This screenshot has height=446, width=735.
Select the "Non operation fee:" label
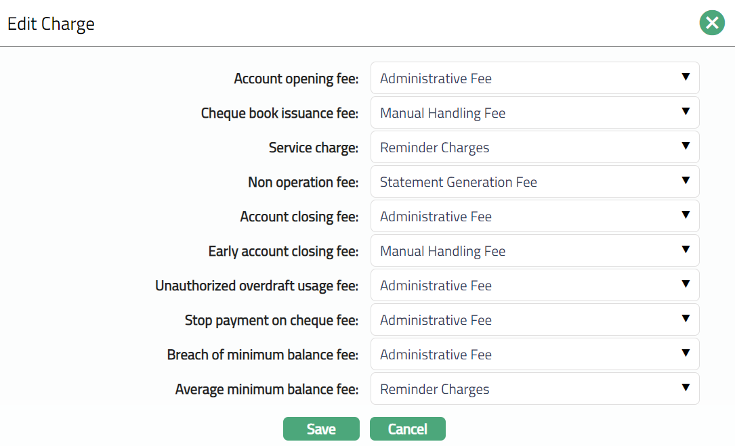[303, 183]
